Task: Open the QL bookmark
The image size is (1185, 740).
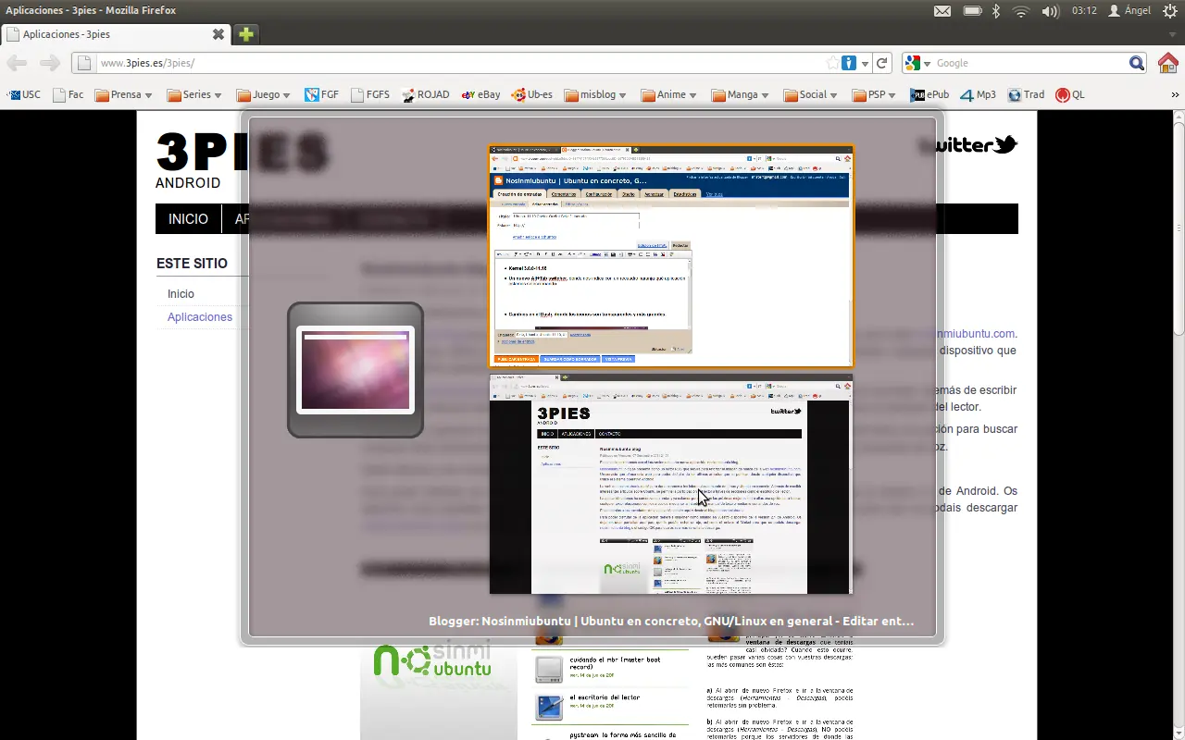Action: pos(1070,94)
